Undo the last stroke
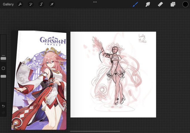The image size is (190, 133). [x=3, y=106]
